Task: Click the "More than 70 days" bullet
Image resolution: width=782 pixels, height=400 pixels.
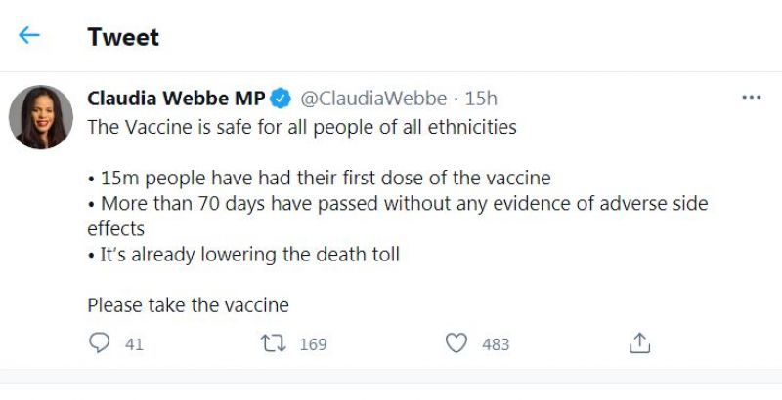Action: click(x=397, y=204)
